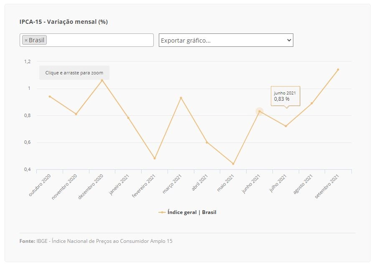The image size is (374, 265).
Task: Select the dezembro 2020 peak data point
Action: 102,80
